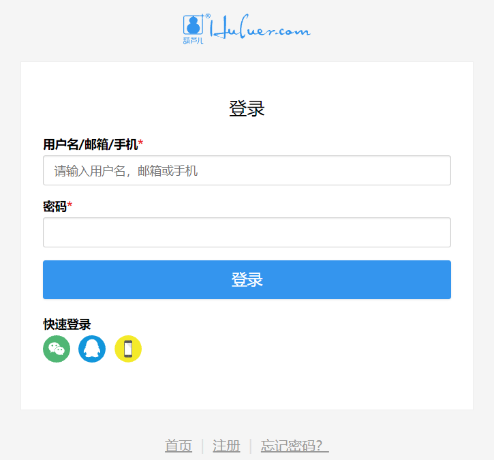Click the registered trademark symbol on the logo
This screenshot has height=460, width=494.
[208, 16]
